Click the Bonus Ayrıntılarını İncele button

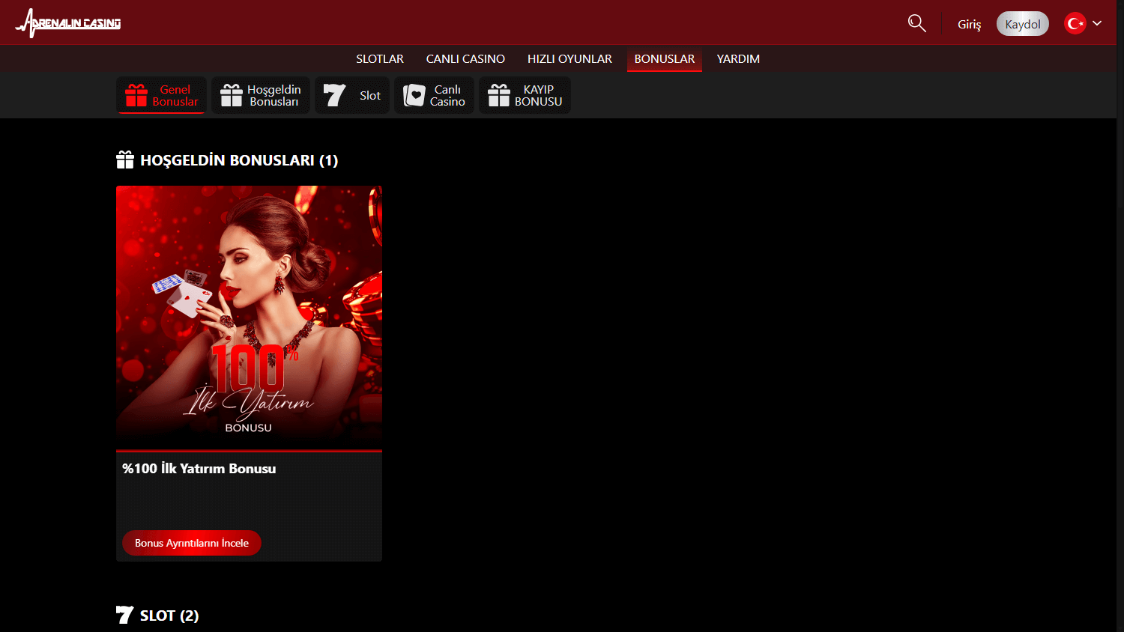coord(192,542)
